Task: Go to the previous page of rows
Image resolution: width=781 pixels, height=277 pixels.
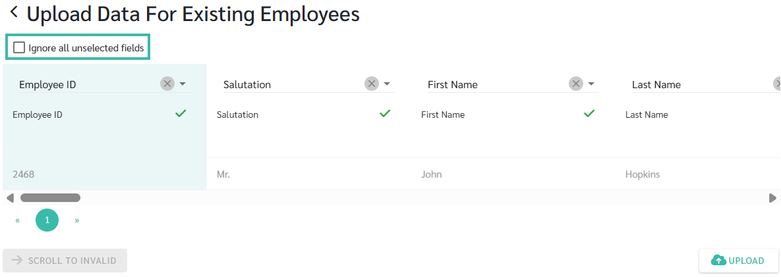Action: point(18,220)
